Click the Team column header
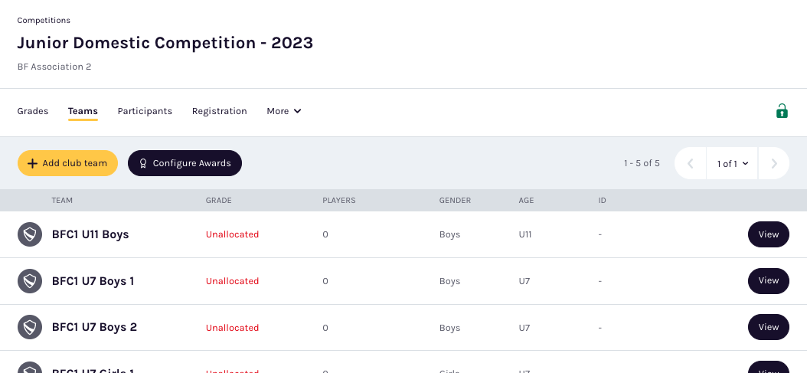This screenshot has height=373, width=807. point(62,201)
